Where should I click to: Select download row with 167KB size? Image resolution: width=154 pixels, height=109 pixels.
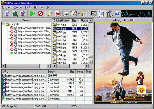(x=47, y=80)
